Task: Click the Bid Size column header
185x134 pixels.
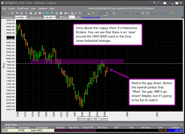Action: click(x=102, y=127)
